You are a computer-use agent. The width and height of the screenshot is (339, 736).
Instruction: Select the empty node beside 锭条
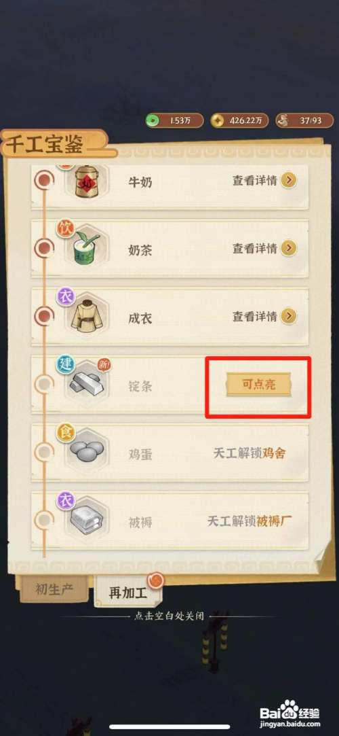point(45,385)
